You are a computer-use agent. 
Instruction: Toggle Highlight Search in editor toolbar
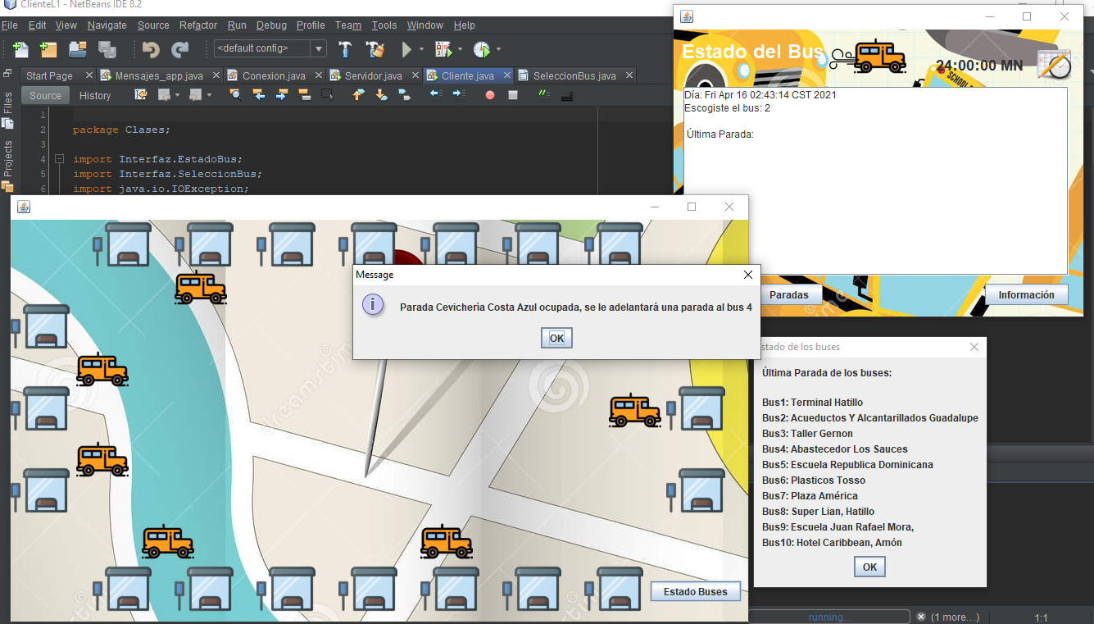304,95
